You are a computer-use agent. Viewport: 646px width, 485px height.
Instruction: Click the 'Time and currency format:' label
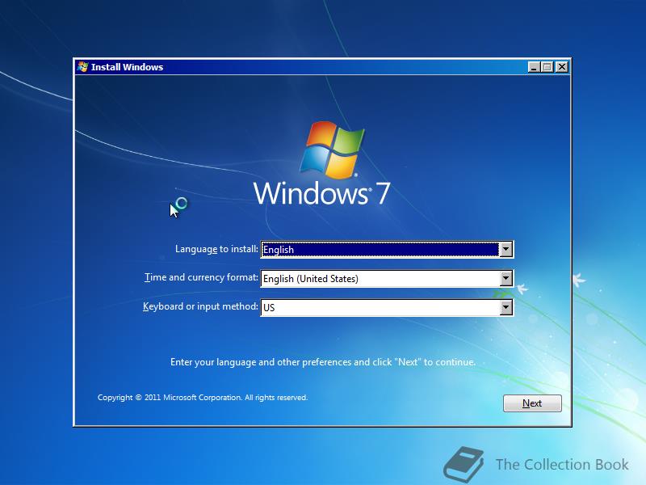[x=201, y=277]
